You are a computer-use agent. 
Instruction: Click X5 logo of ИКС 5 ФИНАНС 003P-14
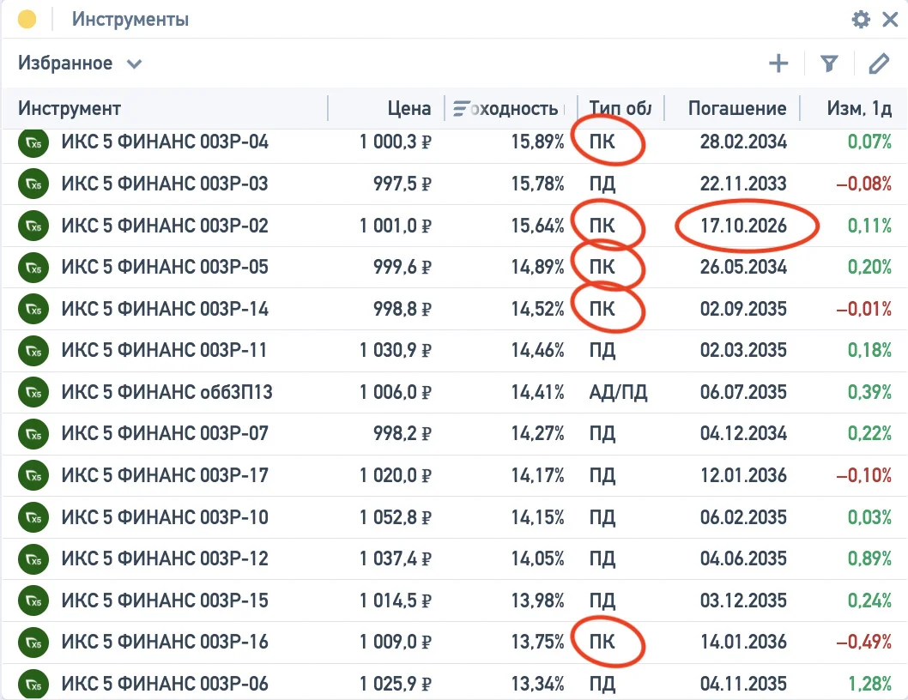pyautogui.click(x=33, y=309)
